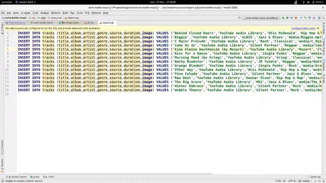Click the Activités button in top bar
Image resolution: width=326 pixels, height=183 pixels.
7,2
